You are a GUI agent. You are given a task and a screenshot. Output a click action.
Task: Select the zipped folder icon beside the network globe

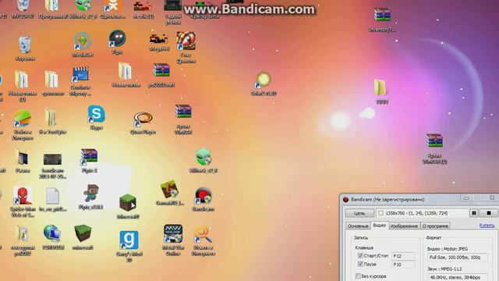22,233
